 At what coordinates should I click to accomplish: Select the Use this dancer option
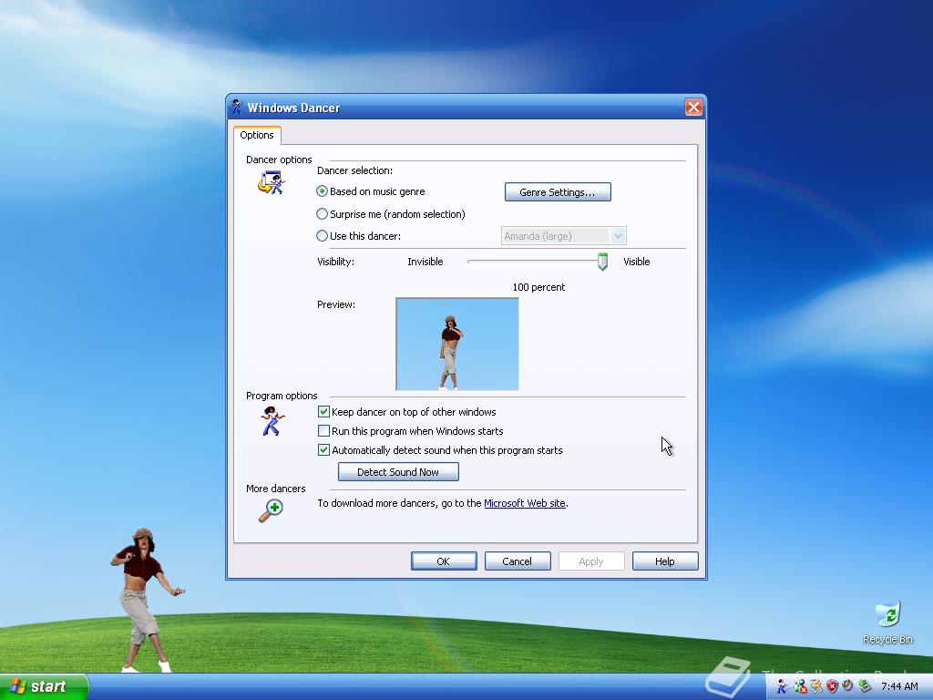click(322, 236)
